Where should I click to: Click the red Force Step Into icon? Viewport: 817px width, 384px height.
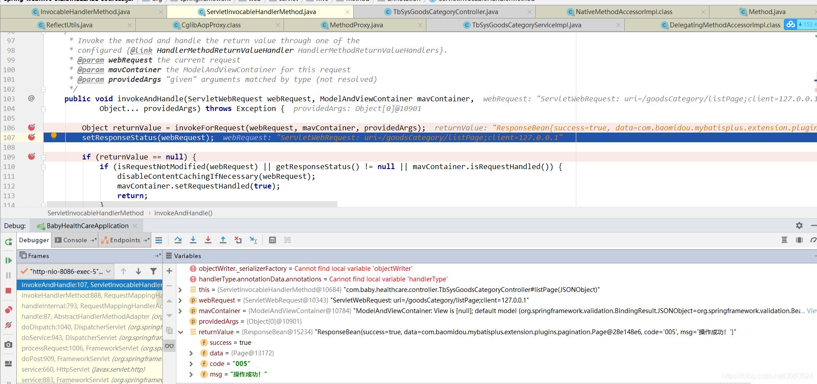[208, 240]
